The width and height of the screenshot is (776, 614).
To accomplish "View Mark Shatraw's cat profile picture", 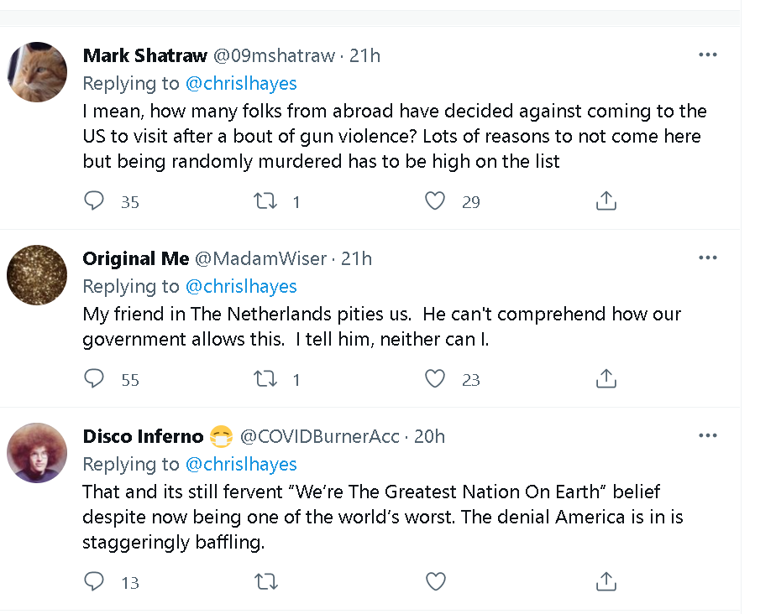I will (37, 72).
